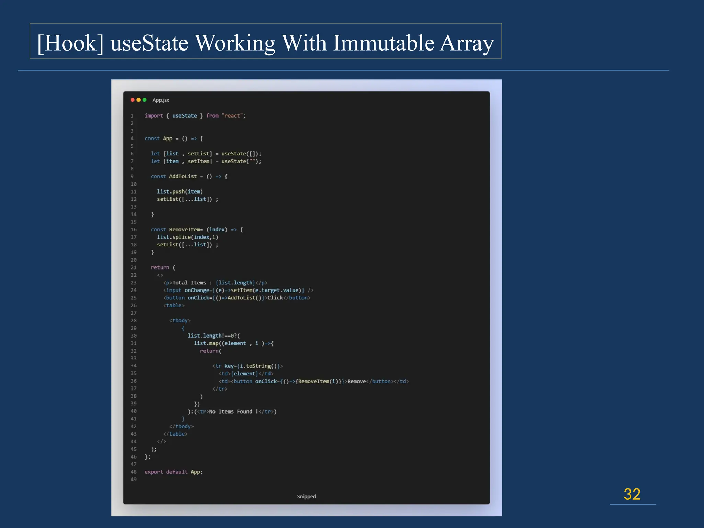This screenshot has height=528, width=704.
Task: Click the import useState line of code
Action: coord(195,116)
